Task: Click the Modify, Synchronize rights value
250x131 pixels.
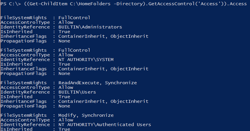Action: coord(86,115)
